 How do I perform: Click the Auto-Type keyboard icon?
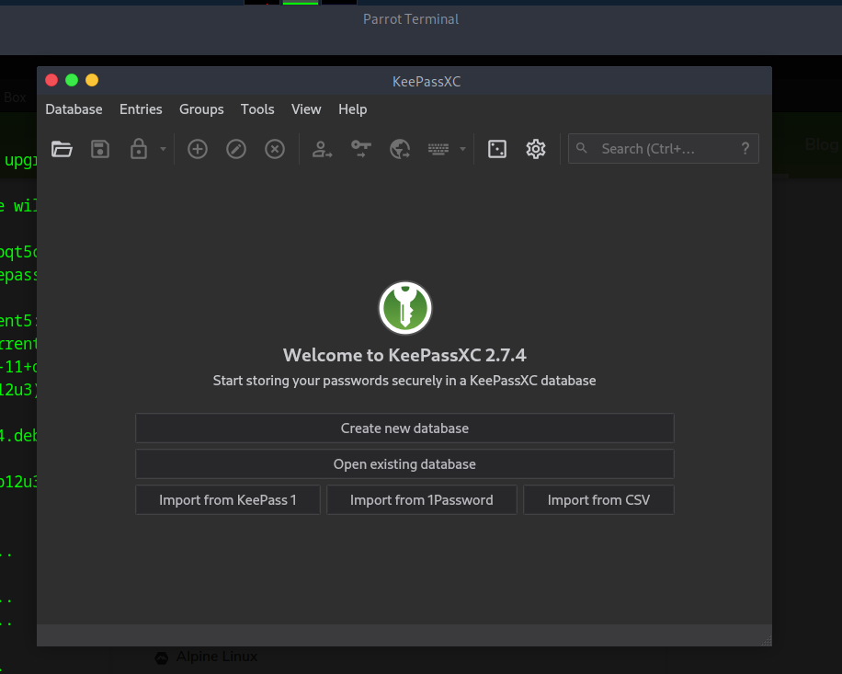click(x=438, y=149)
